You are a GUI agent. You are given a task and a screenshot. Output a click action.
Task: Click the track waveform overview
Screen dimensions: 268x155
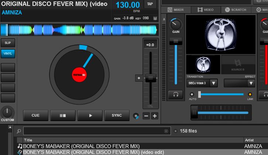(x=79, y=30)
